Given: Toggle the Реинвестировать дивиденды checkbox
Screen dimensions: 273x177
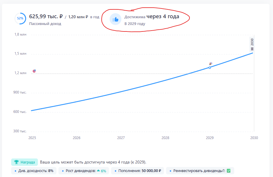Looking at the screenshot, I should coord(229,171).
